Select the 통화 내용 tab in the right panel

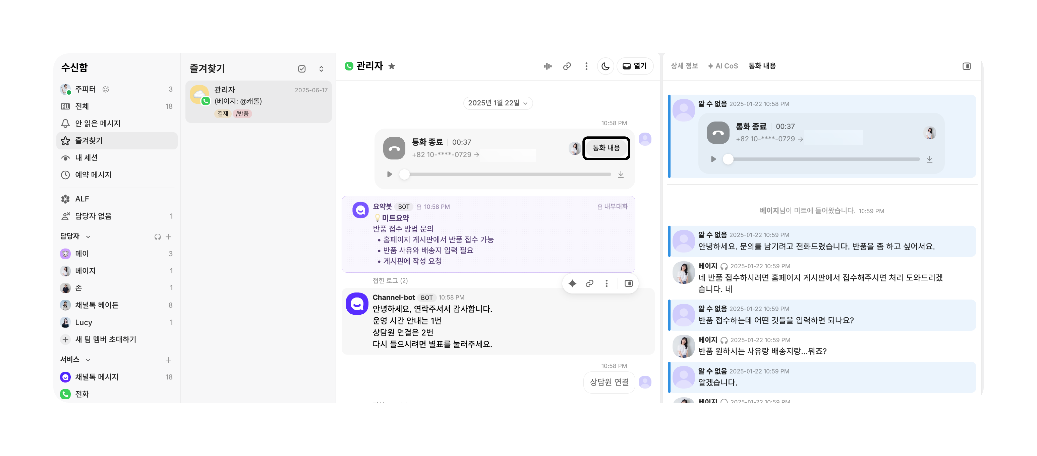[x=762, y=66]
